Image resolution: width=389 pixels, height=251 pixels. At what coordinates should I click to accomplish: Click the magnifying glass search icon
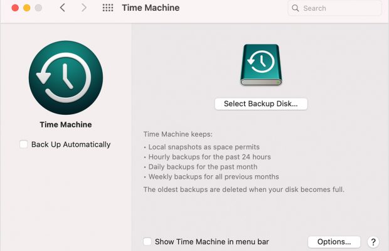(296, 8)
